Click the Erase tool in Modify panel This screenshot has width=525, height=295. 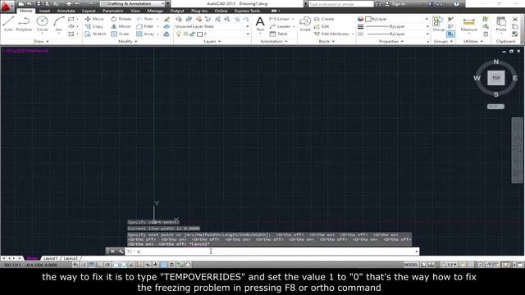click(x=167, y=19)
